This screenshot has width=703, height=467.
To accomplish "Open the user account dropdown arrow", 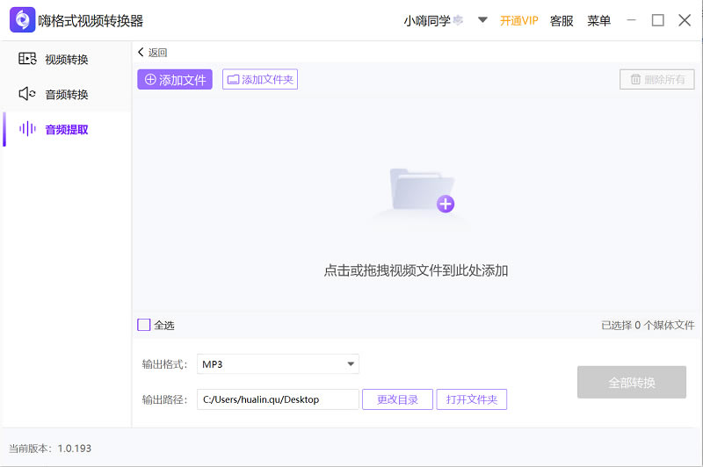I will click(482, 20).
